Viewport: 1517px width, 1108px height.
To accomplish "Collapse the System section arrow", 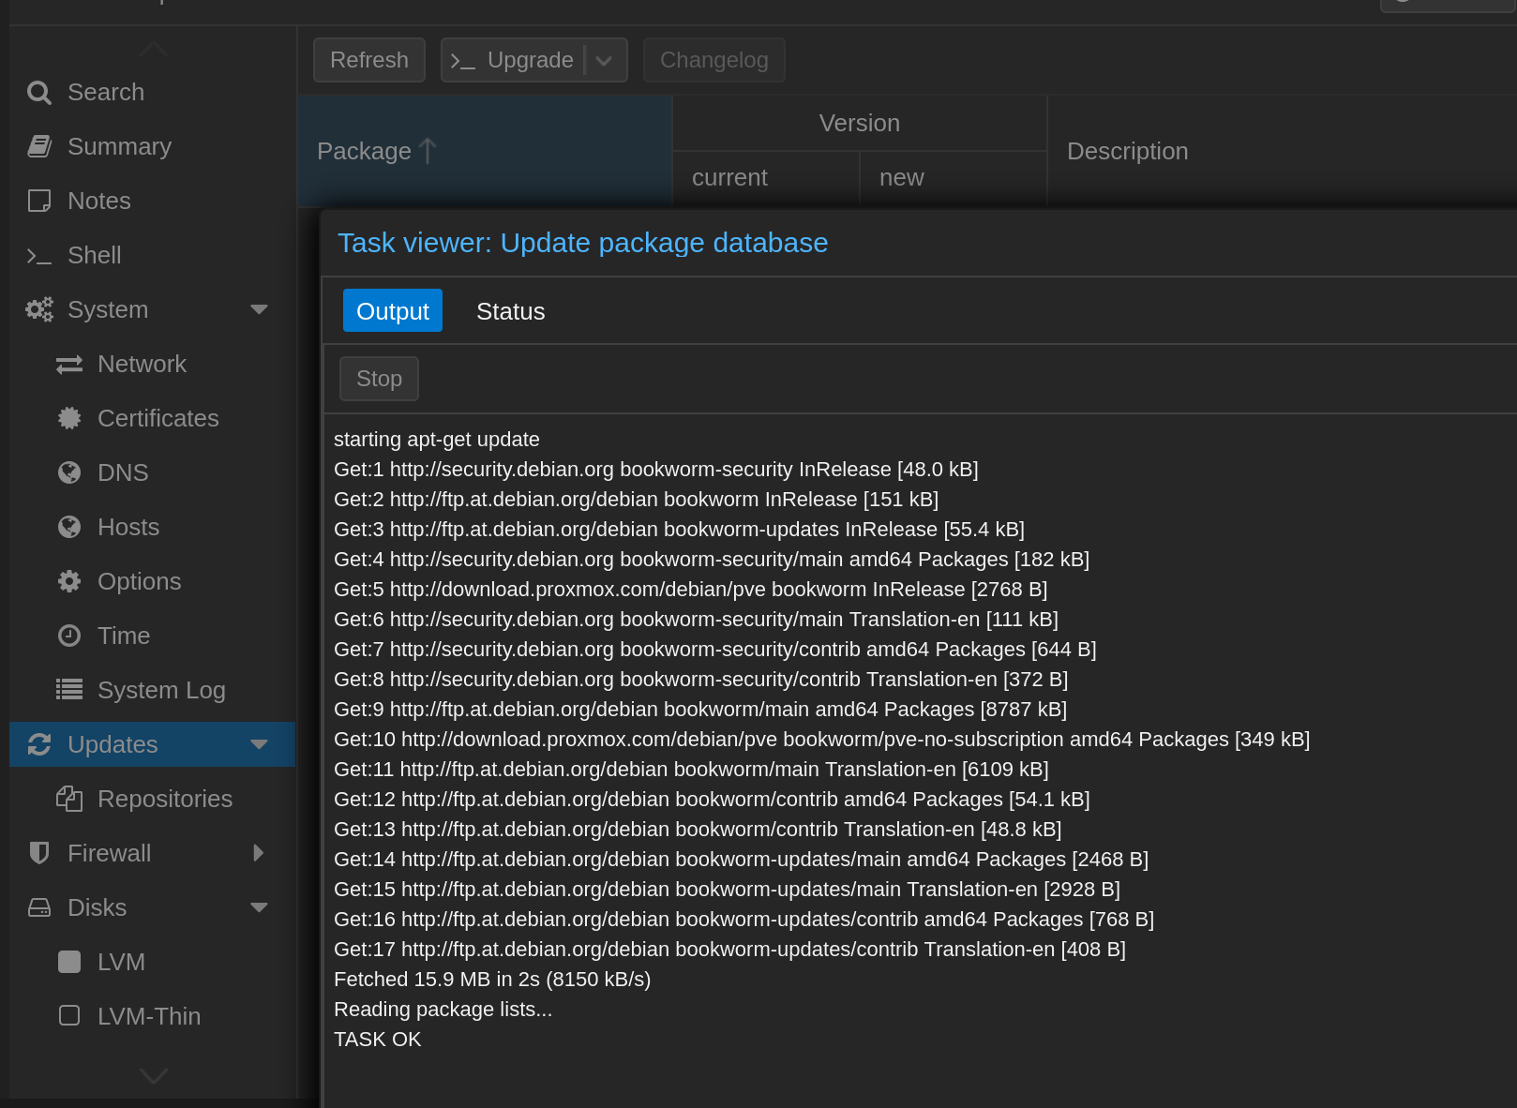I will (260, 310).
